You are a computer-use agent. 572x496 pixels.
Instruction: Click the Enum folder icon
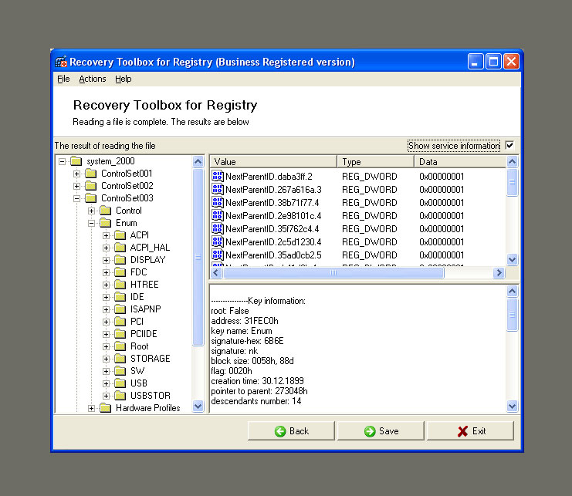click(x=106, y=223)
